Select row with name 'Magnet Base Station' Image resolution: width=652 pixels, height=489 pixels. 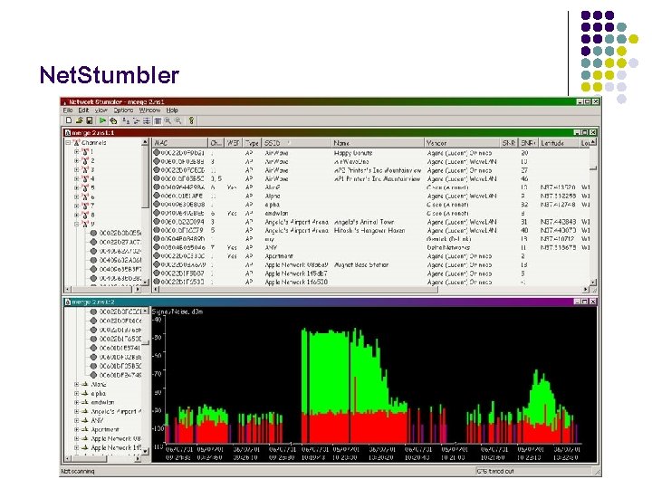pos(371,264)
